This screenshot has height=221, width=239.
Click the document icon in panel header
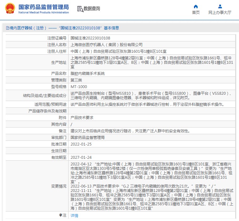tap(7, 28)
